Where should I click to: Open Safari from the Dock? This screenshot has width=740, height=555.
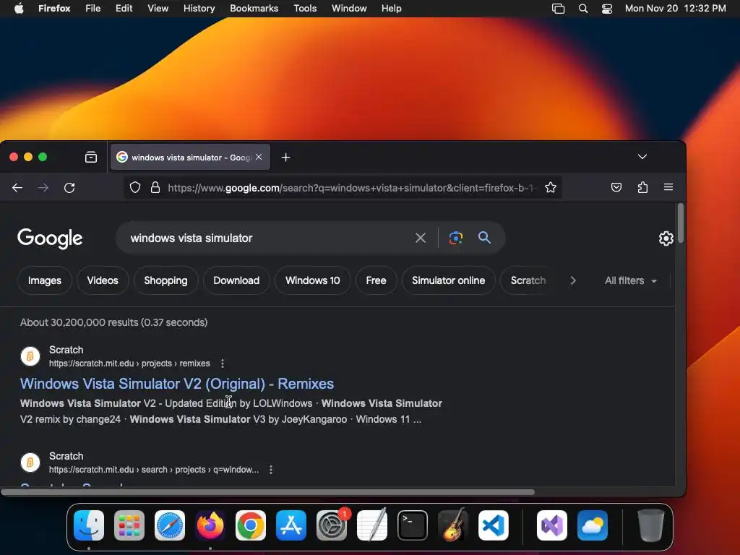coord(169,525)
